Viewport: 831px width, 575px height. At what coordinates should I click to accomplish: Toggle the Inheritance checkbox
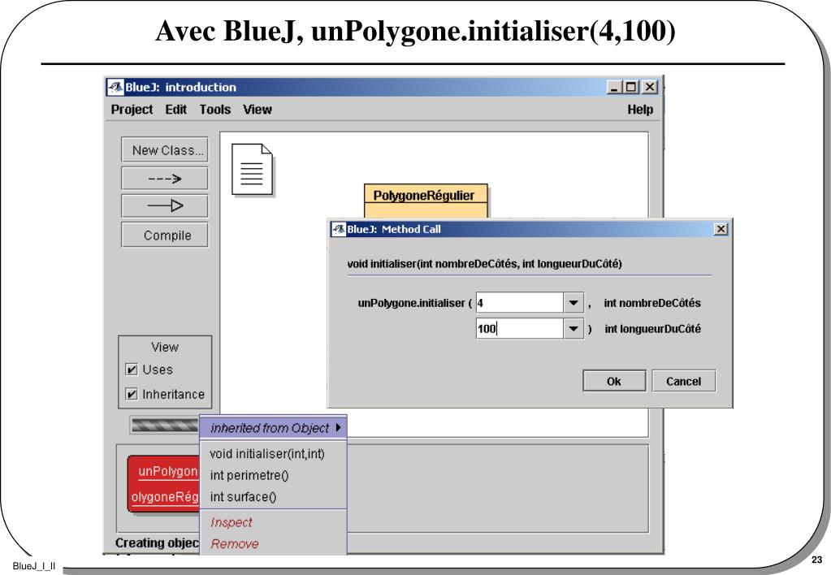click(x=132, y=394)
